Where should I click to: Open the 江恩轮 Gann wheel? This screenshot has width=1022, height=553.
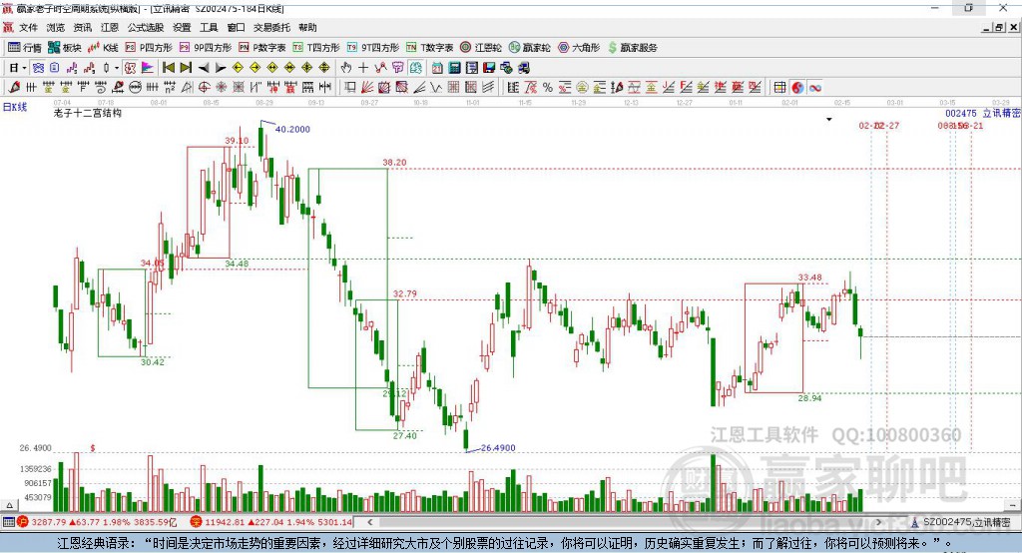click(481, 48)
